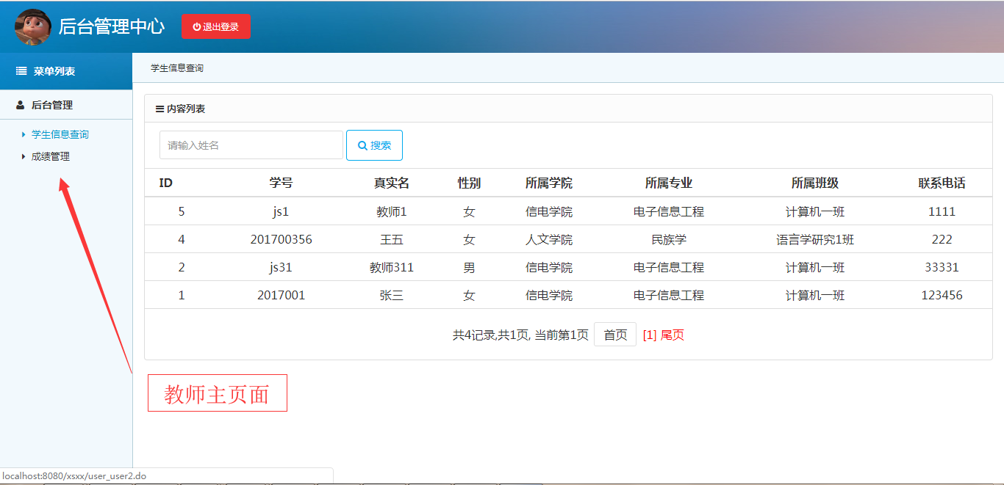1004x485 pixels.
Task: Click the 人文学院 college cell
Action: click(x=549, y=239)
